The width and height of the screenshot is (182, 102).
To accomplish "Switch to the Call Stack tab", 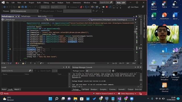I will coord(85,90).
